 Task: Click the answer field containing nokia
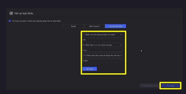coord(102,61)
